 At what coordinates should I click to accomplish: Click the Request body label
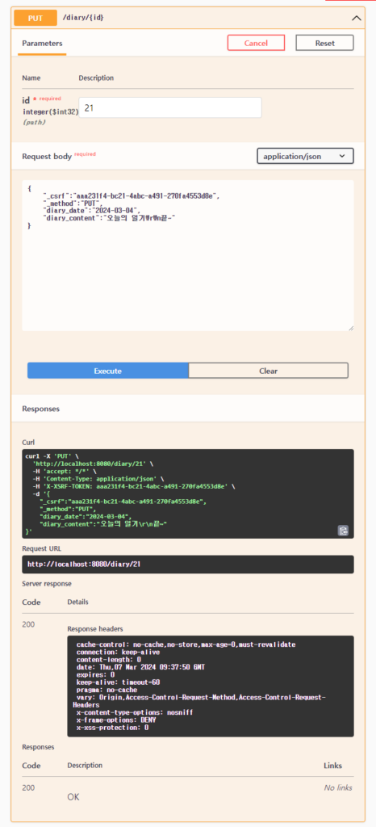tap(46, 157)
